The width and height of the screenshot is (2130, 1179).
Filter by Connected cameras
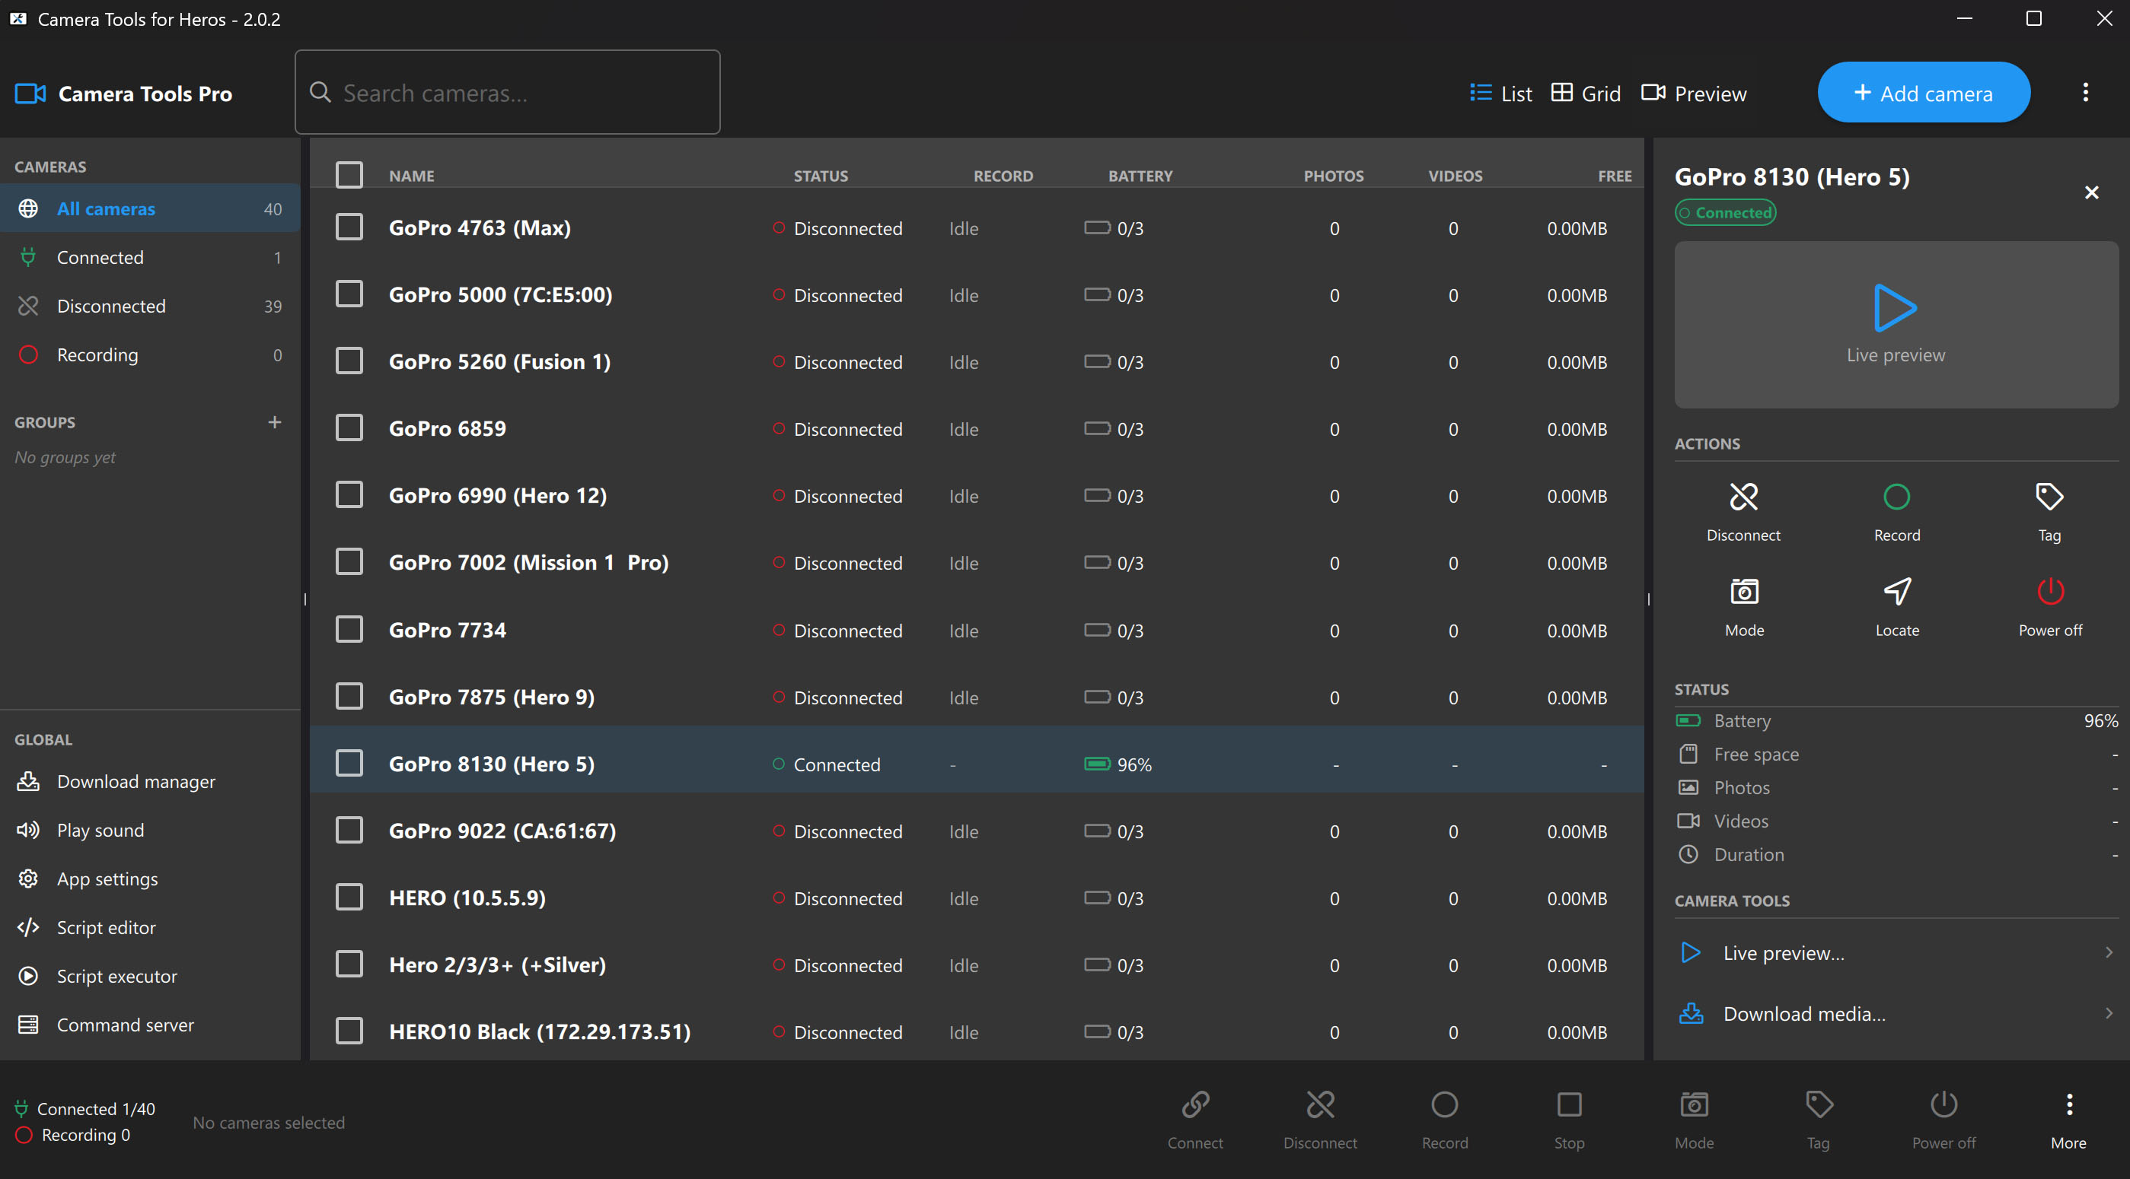[x=151, y=258]
